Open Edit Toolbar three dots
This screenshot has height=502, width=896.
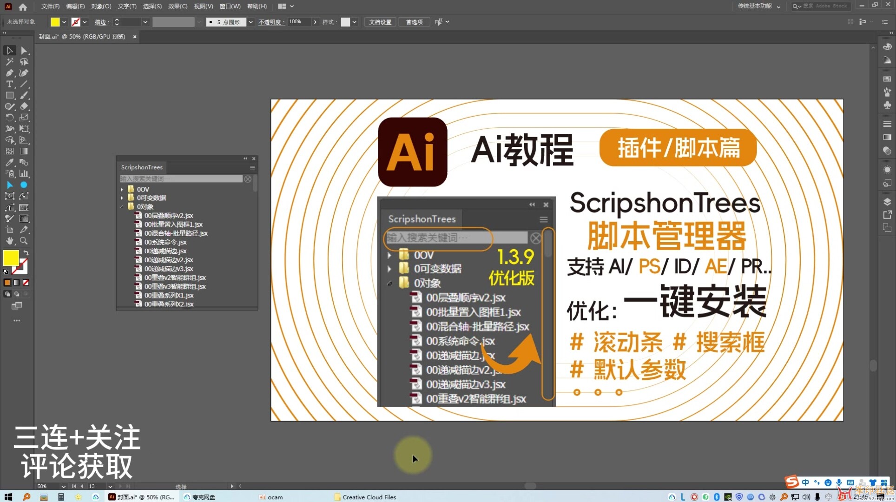pyautogui.click(x=17, y=321)
